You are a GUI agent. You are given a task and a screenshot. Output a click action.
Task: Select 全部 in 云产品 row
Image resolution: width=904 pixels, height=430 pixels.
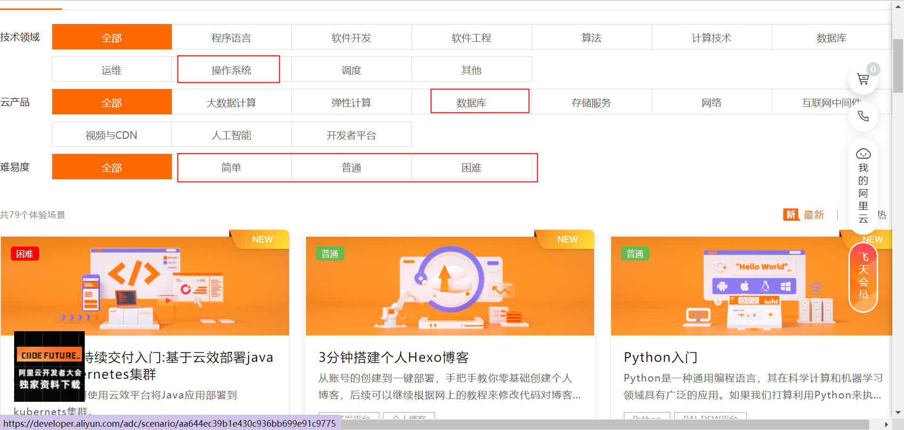112,102
